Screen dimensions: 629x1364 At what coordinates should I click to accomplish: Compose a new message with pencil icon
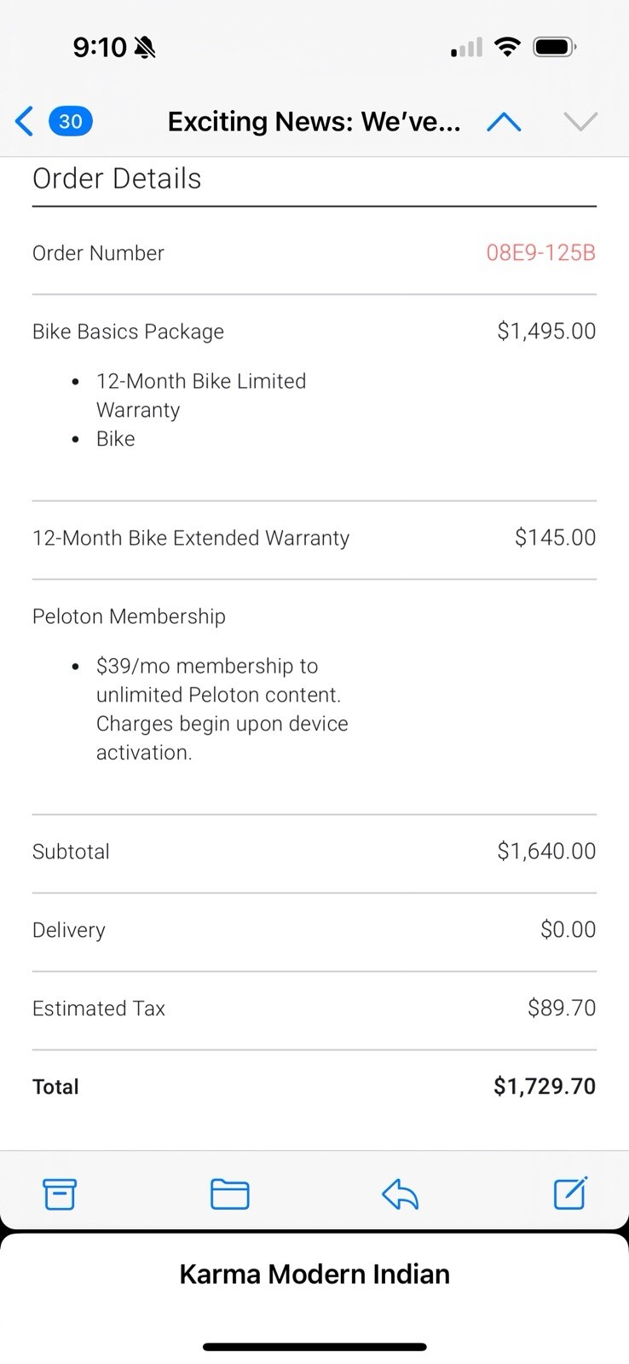(x=570, y=1193)
